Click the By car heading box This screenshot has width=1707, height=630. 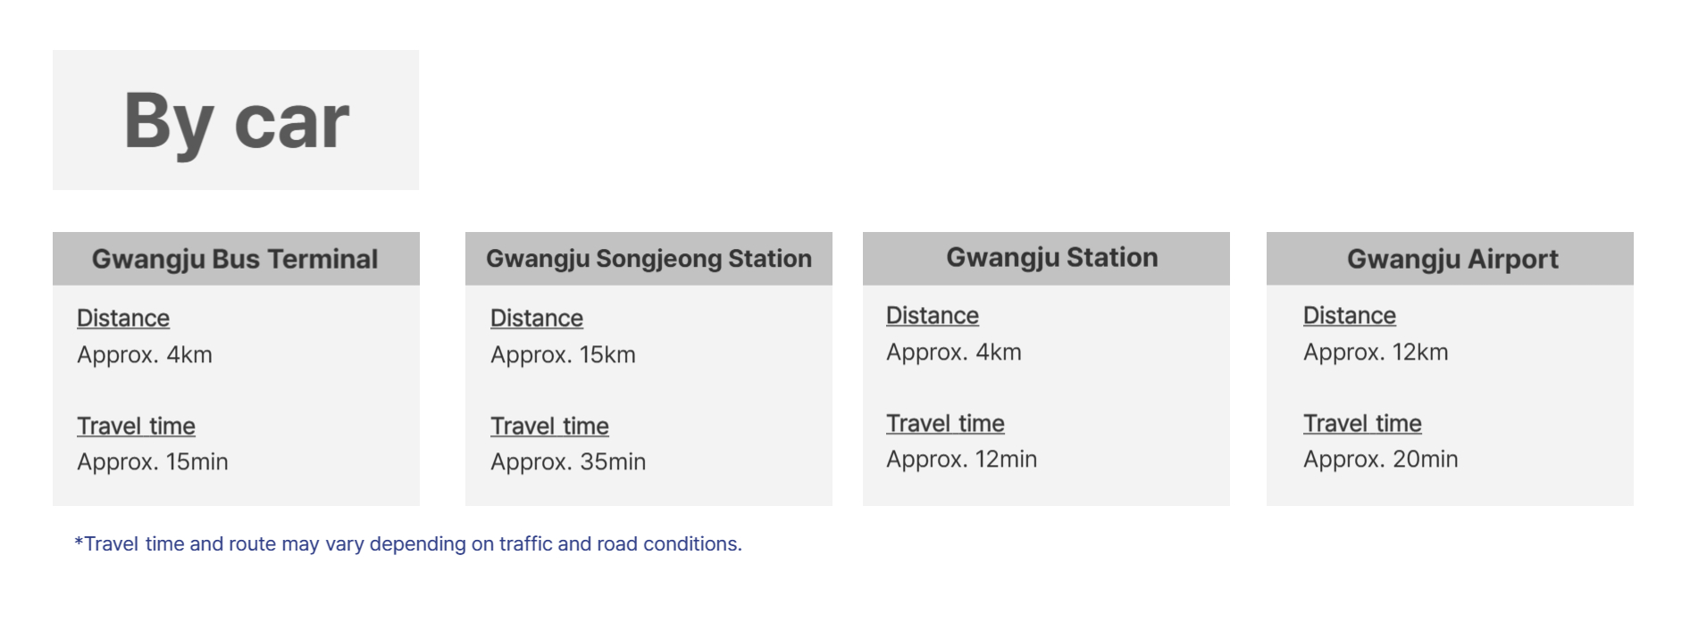[x=236, y=120]
